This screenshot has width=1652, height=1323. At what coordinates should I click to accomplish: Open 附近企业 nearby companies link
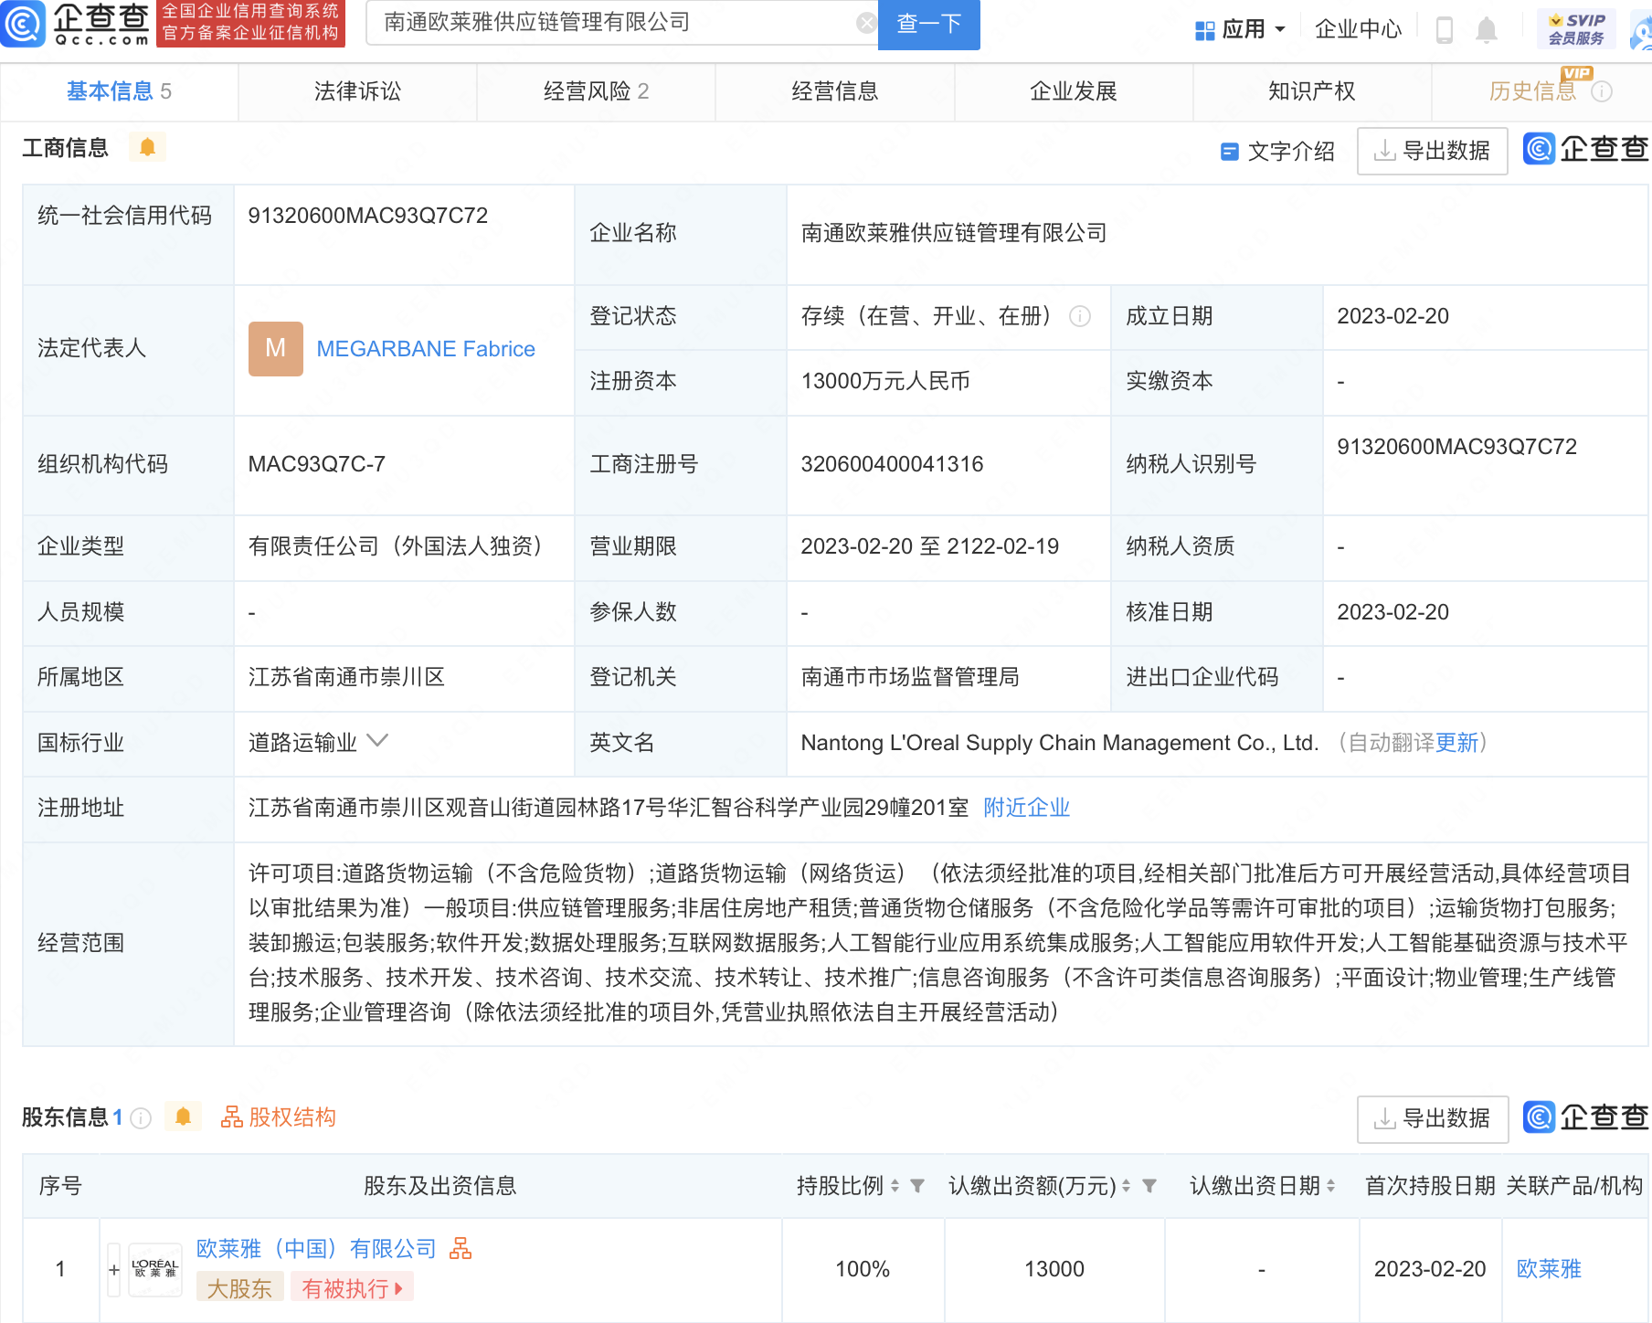pos(1026,808)
